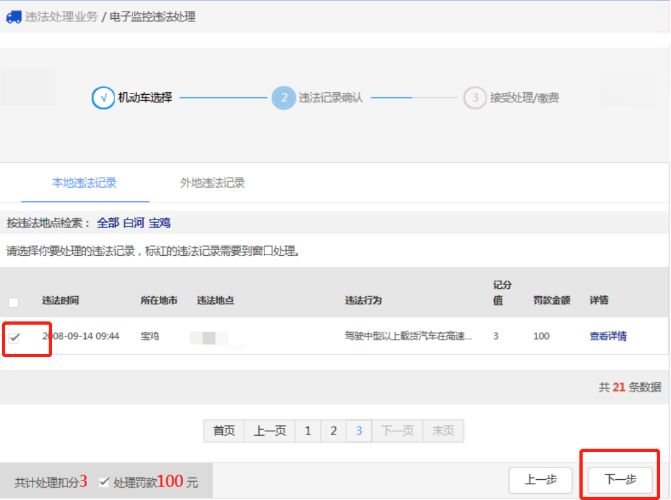This screenshot has width=671, height=500.
Task: Uncheck the 2008-09-14 violation record checkbox
Action: pyautogui.click(x=14, y=337)
